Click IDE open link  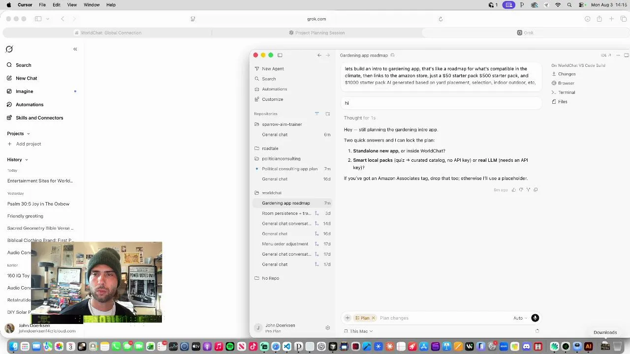click(x=606, y=56)
